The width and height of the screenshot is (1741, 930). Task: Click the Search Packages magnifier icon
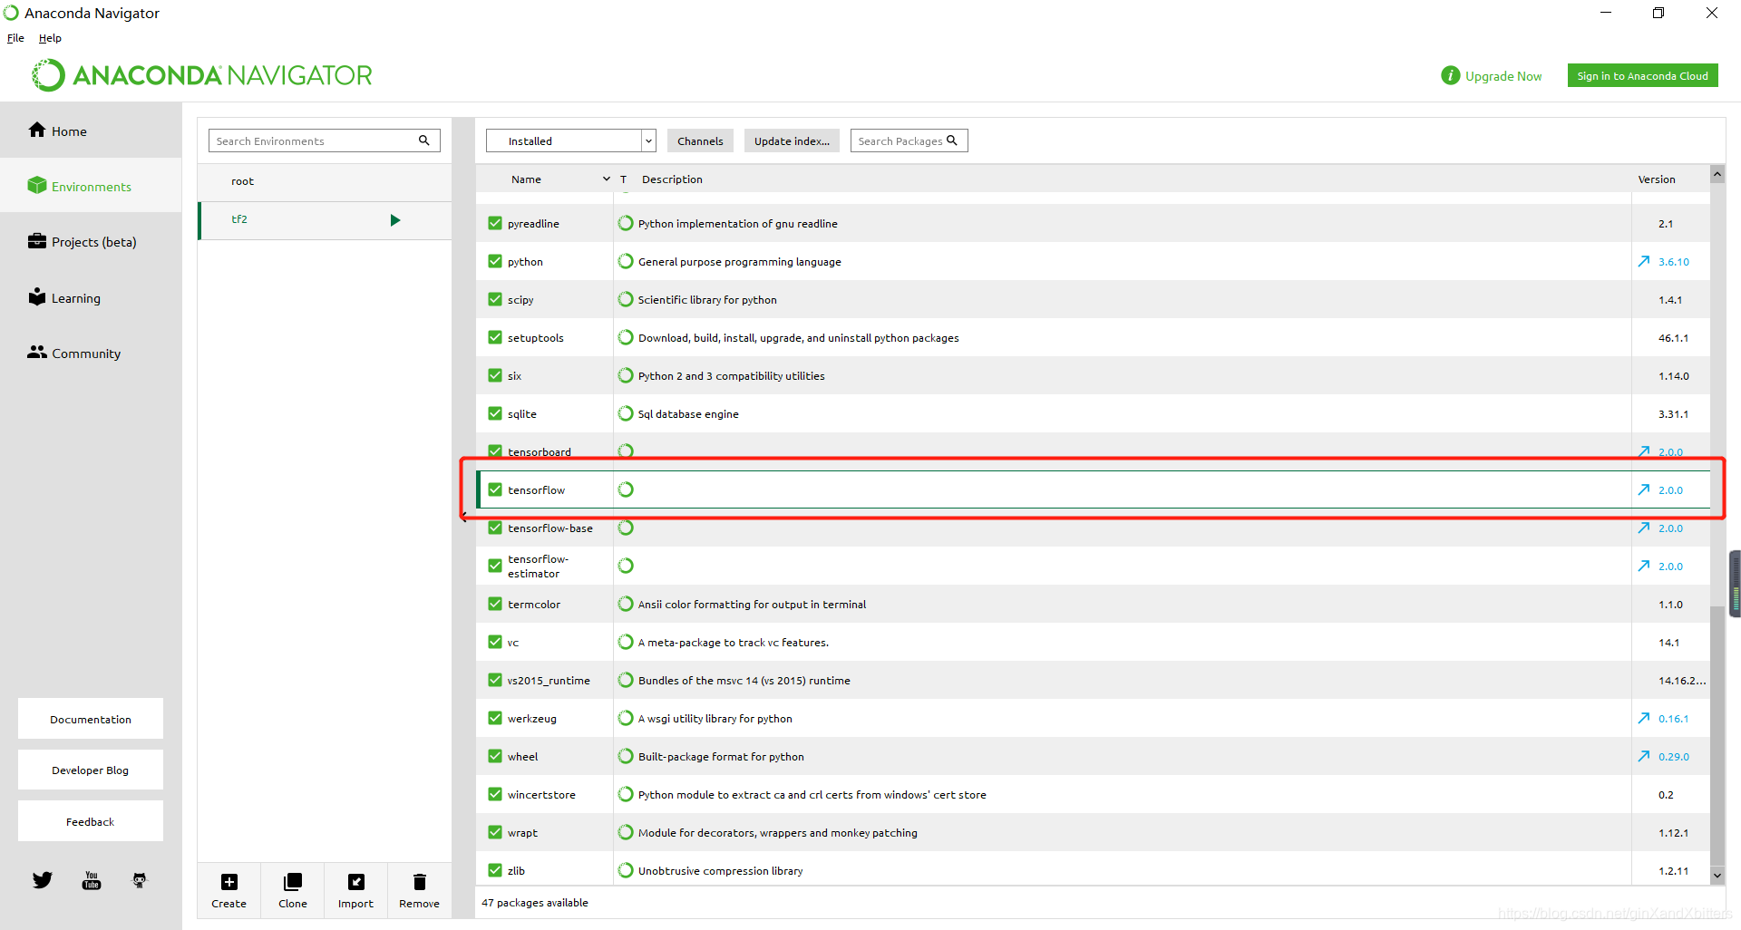tap(952, 140)
